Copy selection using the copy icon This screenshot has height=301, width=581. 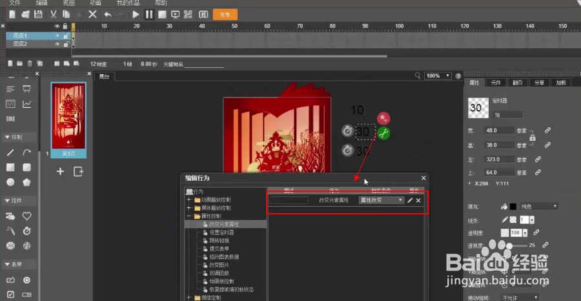[66, 14]
